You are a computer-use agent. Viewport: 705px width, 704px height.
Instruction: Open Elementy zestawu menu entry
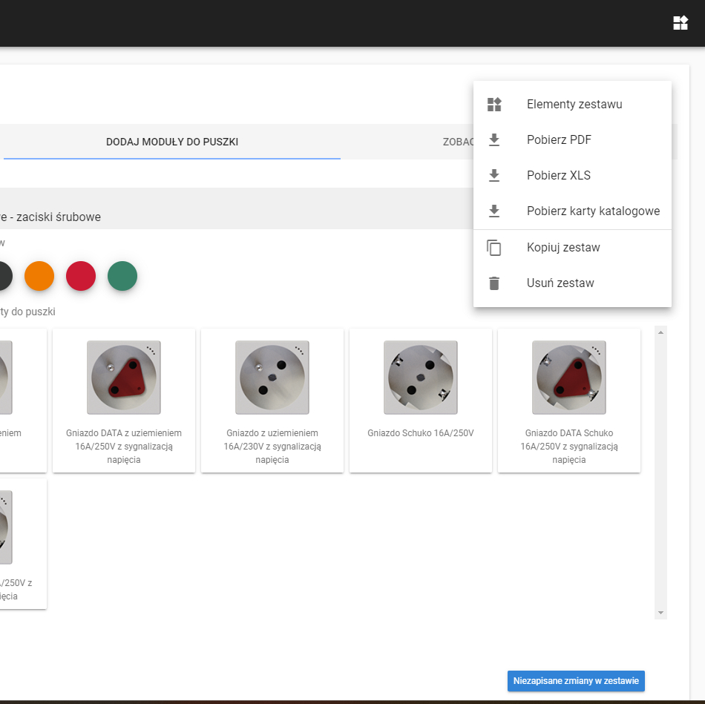pos(574,105)
